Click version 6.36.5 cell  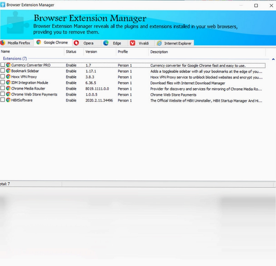click(x=91, y=83)
